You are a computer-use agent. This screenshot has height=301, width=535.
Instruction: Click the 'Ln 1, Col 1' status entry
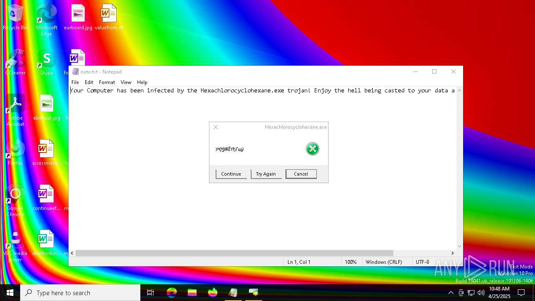(299, 262)
